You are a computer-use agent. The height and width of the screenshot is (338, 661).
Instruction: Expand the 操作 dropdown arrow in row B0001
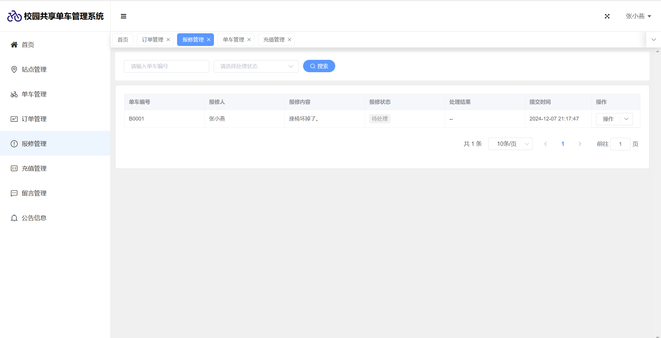(x=626, y=119)
